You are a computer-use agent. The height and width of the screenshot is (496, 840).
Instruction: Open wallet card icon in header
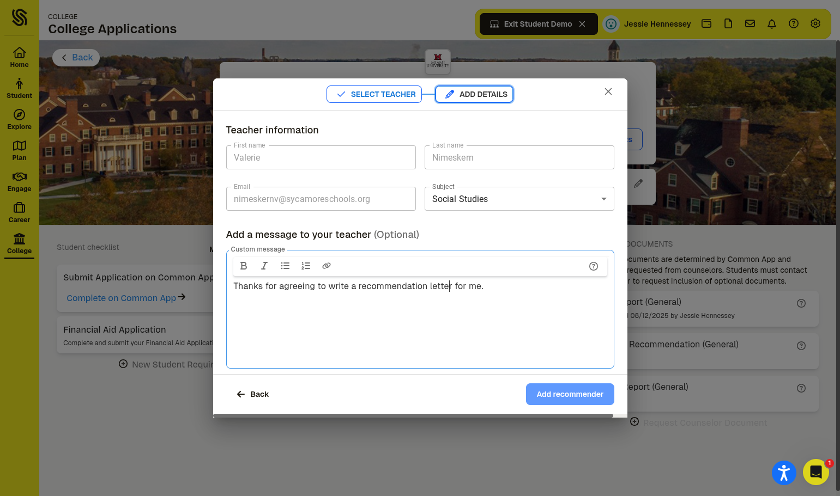(x=706, y=23)
